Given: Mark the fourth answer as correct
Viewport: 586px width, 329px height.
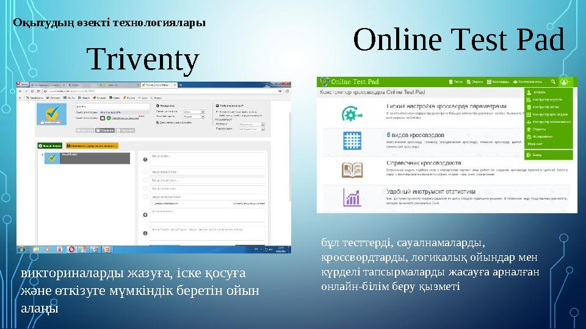Looking at the screenshot, I should 145,197.
